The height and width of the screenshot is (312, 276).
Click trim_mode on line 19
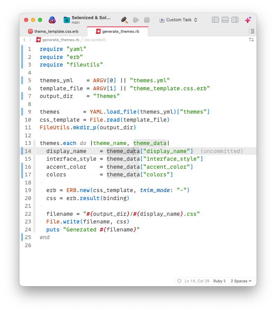tap(155, 190)
